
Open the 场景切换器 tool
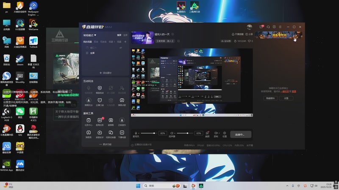pos(111,133)
